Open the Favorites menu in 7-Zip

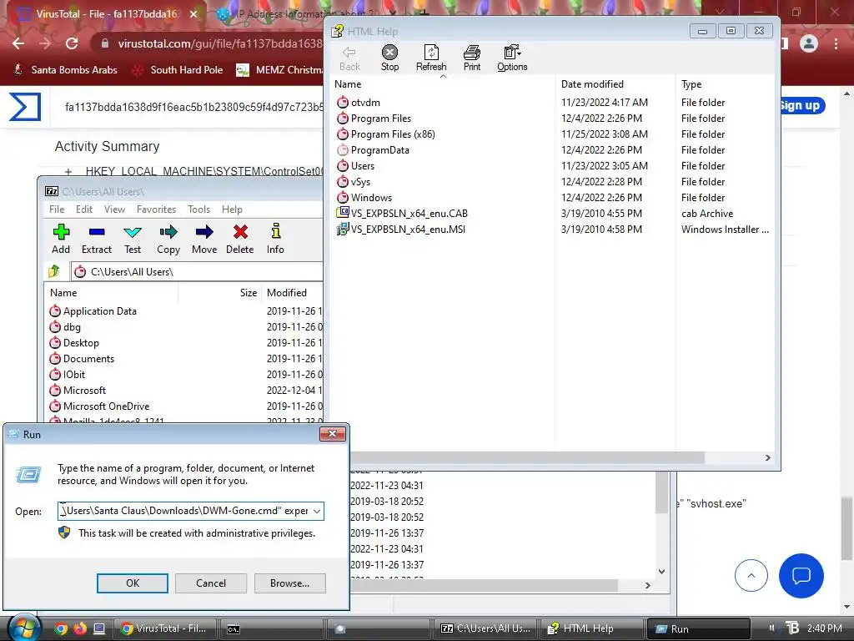156,209
